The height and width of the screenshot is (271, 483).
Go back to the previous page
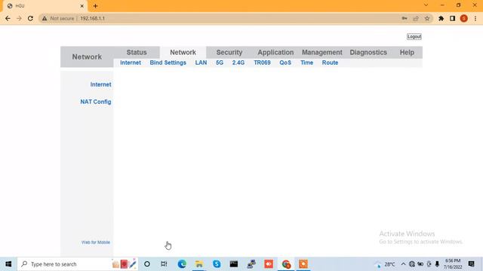click(x=8, y=18)
